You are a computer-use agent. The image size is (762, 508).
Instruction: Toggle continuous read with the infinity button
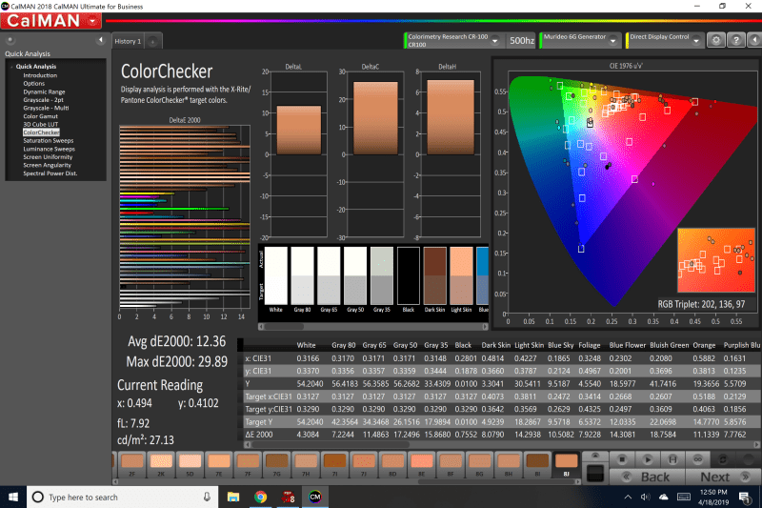(x=697, y=459)
